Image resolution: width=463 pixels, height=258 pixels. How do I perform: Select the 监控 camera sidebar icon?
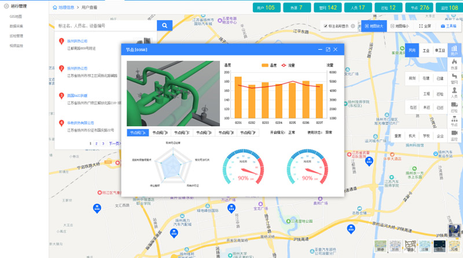pyautogui.click(x=454, y=135)
